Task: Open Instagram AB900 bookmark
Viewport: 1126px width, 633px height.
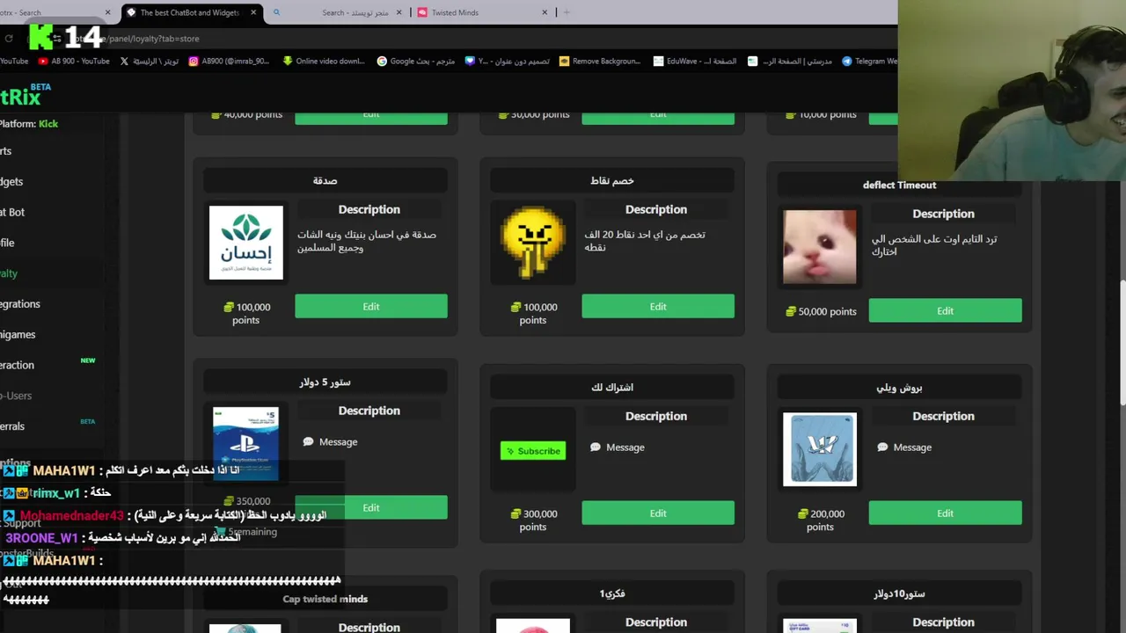Action: pos(229,61)
